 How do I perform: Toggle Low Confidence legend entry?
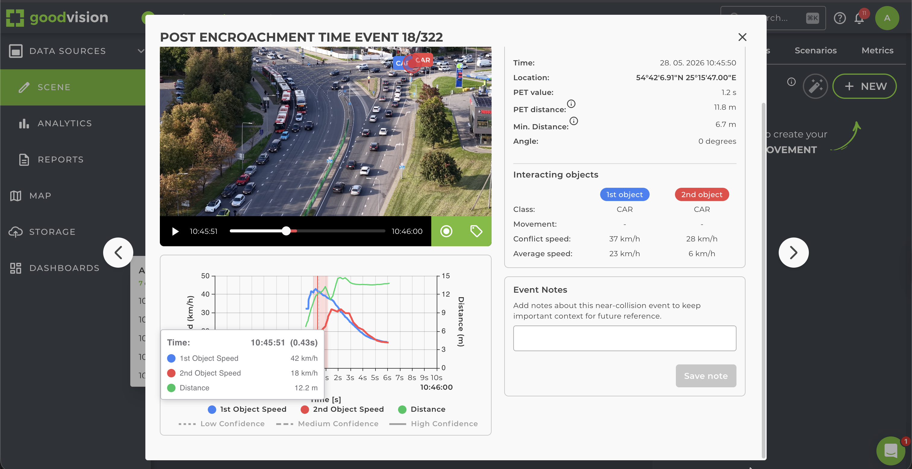pos(222,424)
